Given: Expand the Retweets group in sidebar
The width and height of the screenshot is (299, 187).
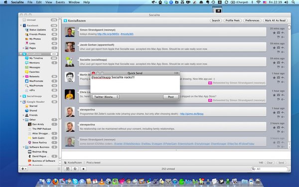Looking at the screenshot, I should [23, 76].
